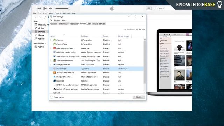This screenshot has height=126, width=224.
Task: Adjust the iTunes volume slider
Action: point(63,8)
